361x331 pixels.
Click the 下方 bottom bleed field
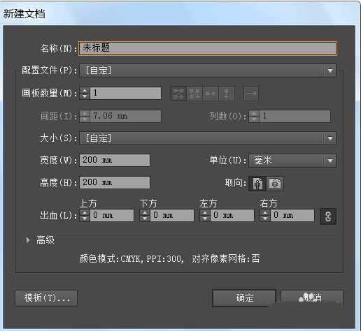[x=172, y=215]
